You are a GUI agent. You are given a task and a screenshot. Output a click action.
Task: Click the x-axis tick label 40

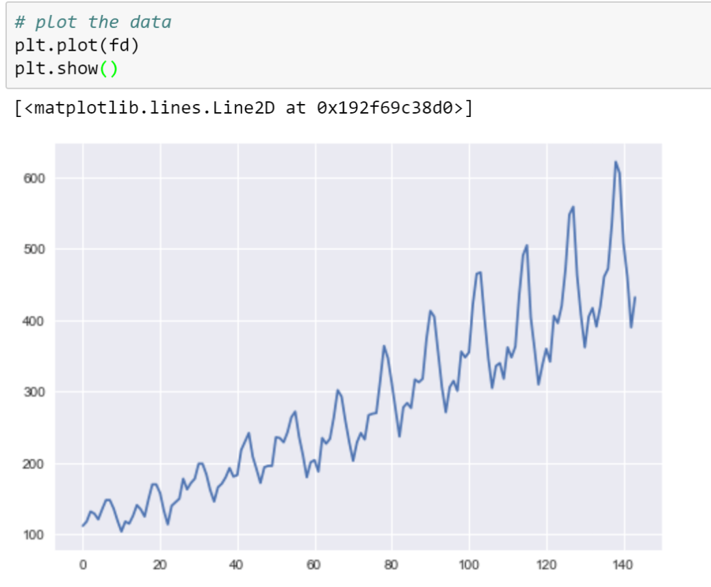tap(236, 565)
